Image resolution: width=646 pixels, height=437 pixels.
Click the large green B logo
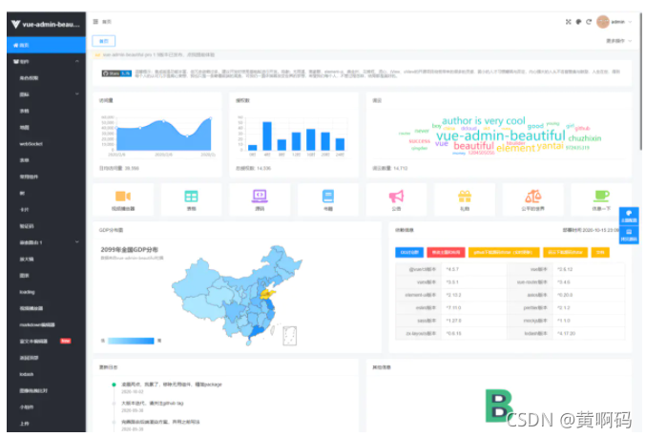[499, 406]
